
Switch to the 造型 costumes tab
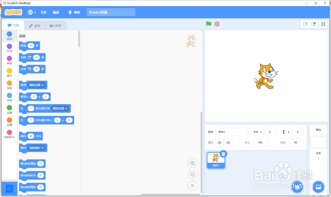(34, 26)
